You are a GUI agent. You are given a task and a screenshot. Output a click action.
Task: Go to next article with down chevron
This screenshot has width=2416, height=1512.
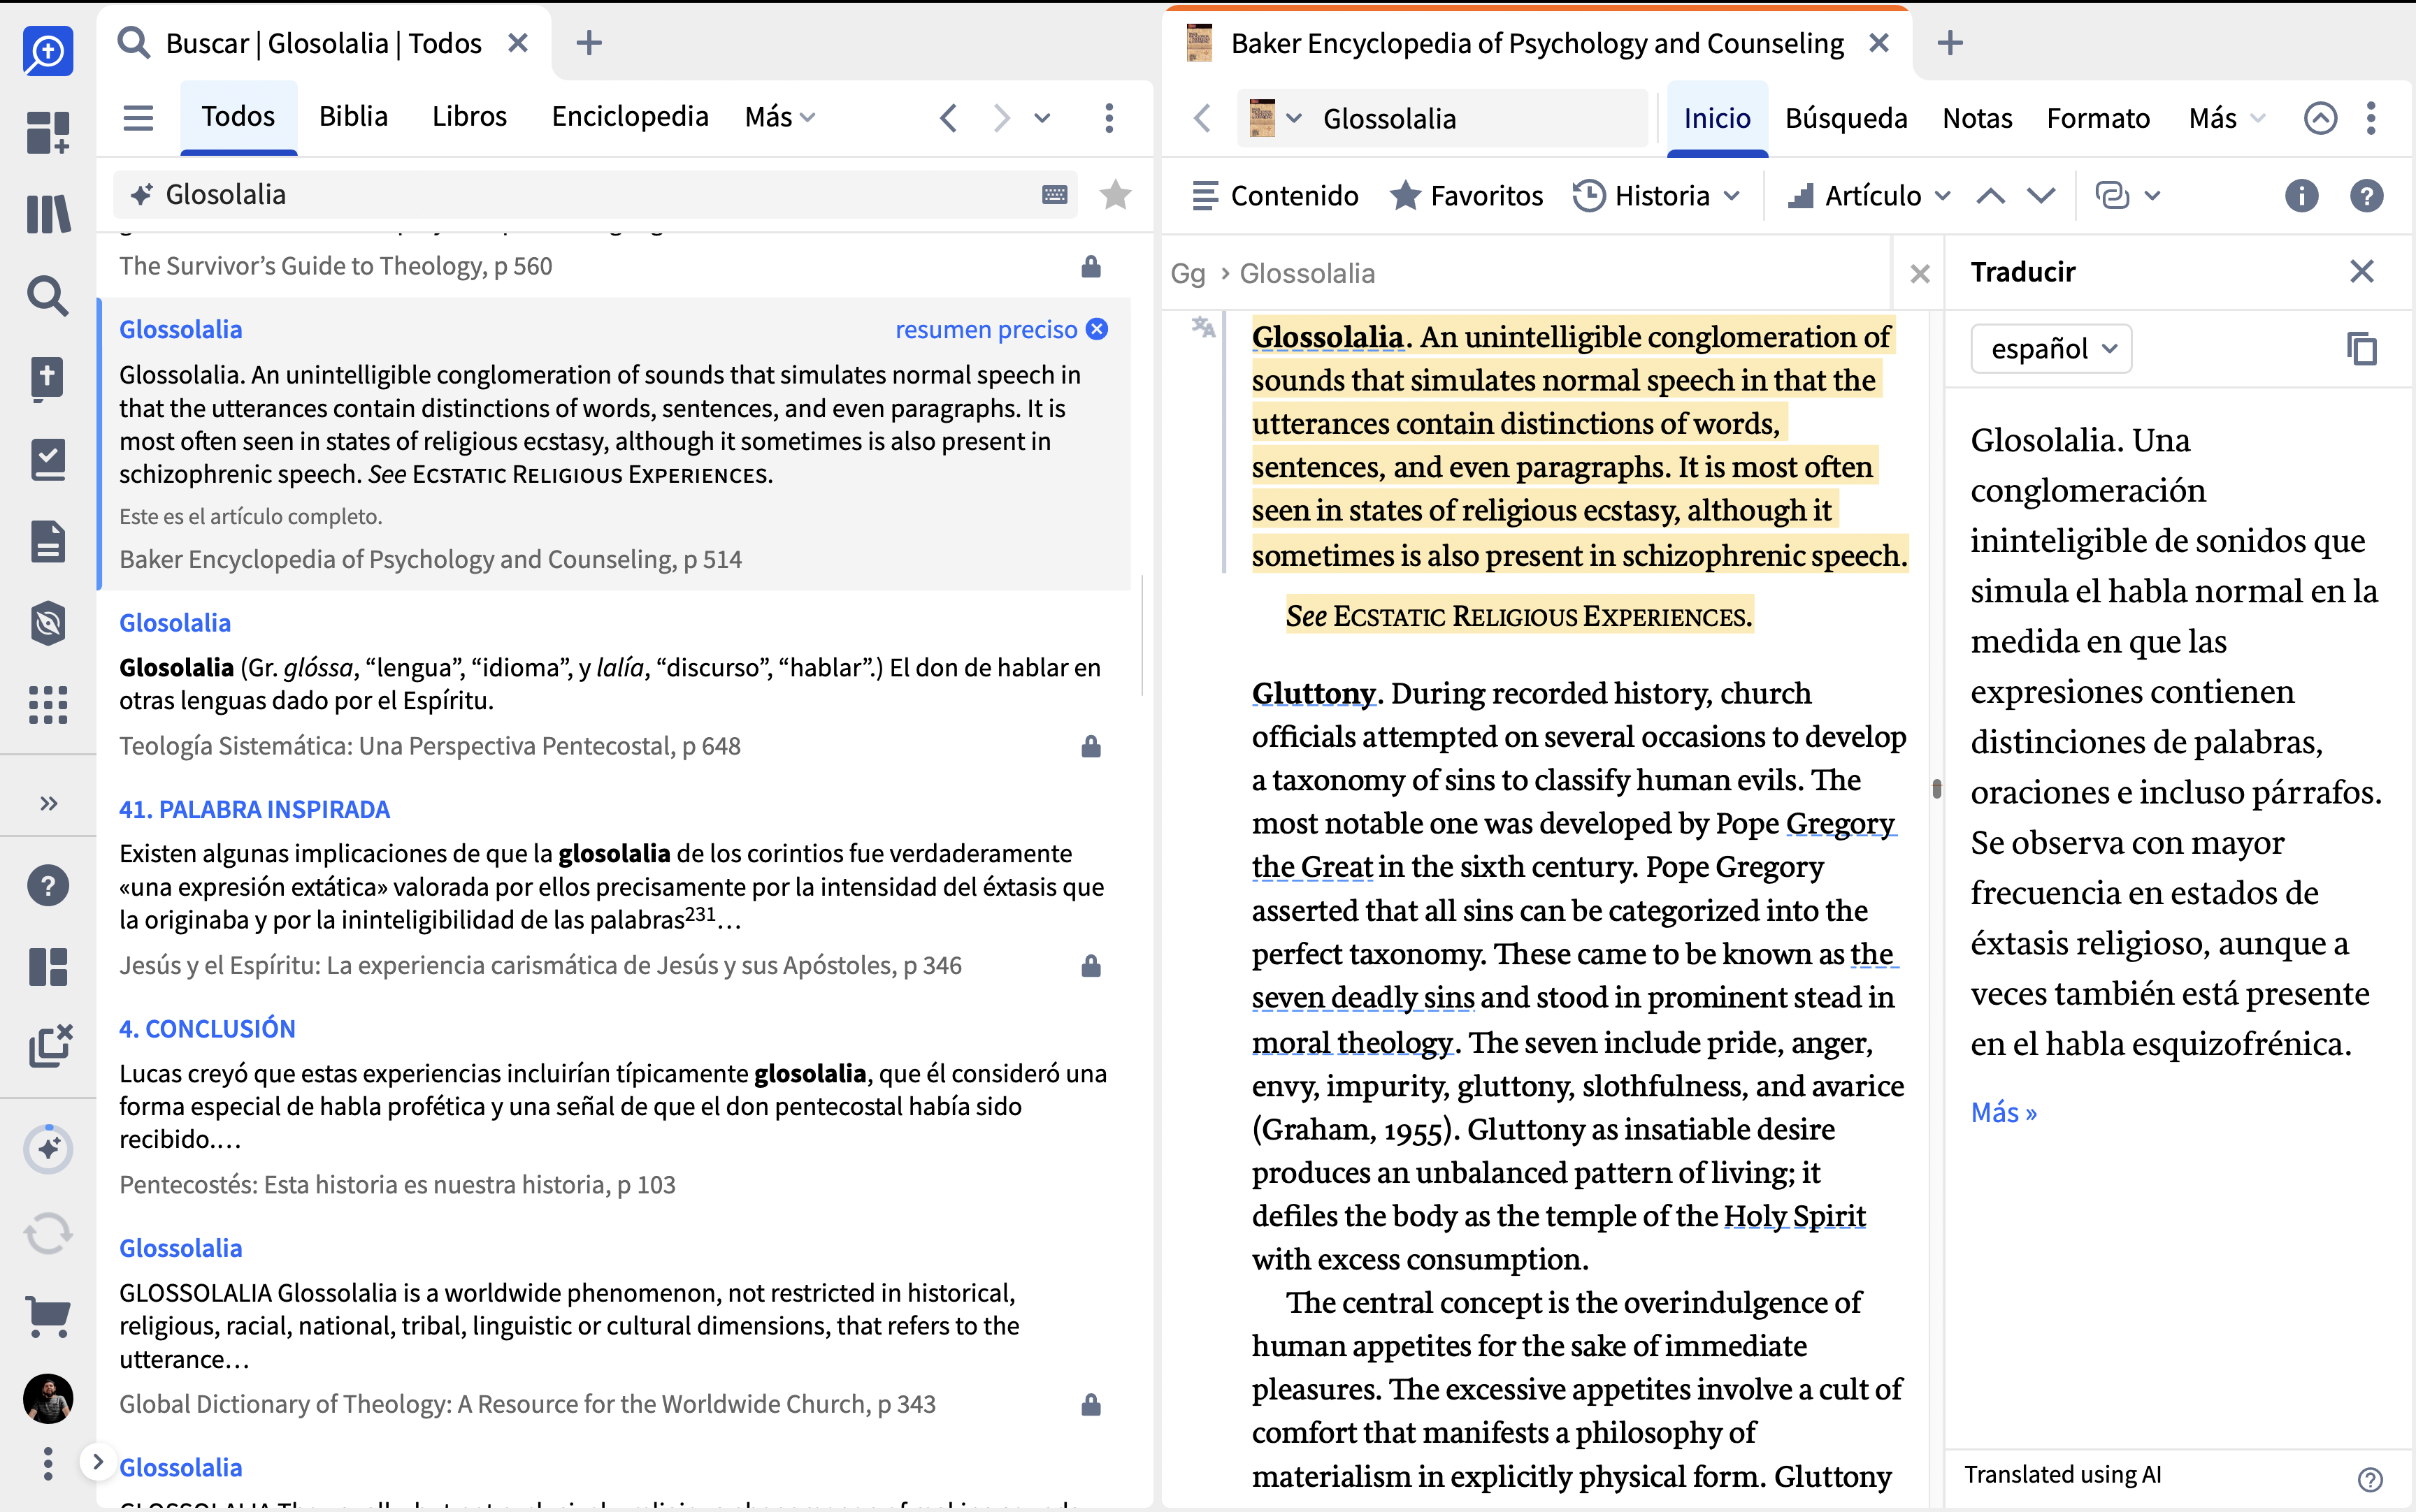(x=2041, y=195)
